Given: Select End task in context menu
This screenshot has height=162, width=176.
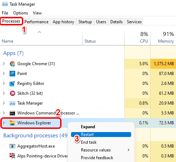Looking at the screenshot, I should [89, 142].
